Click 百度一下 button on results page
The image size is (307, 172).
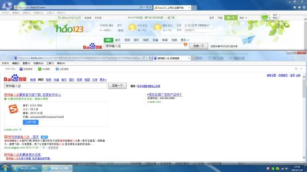tap(117, 86)
